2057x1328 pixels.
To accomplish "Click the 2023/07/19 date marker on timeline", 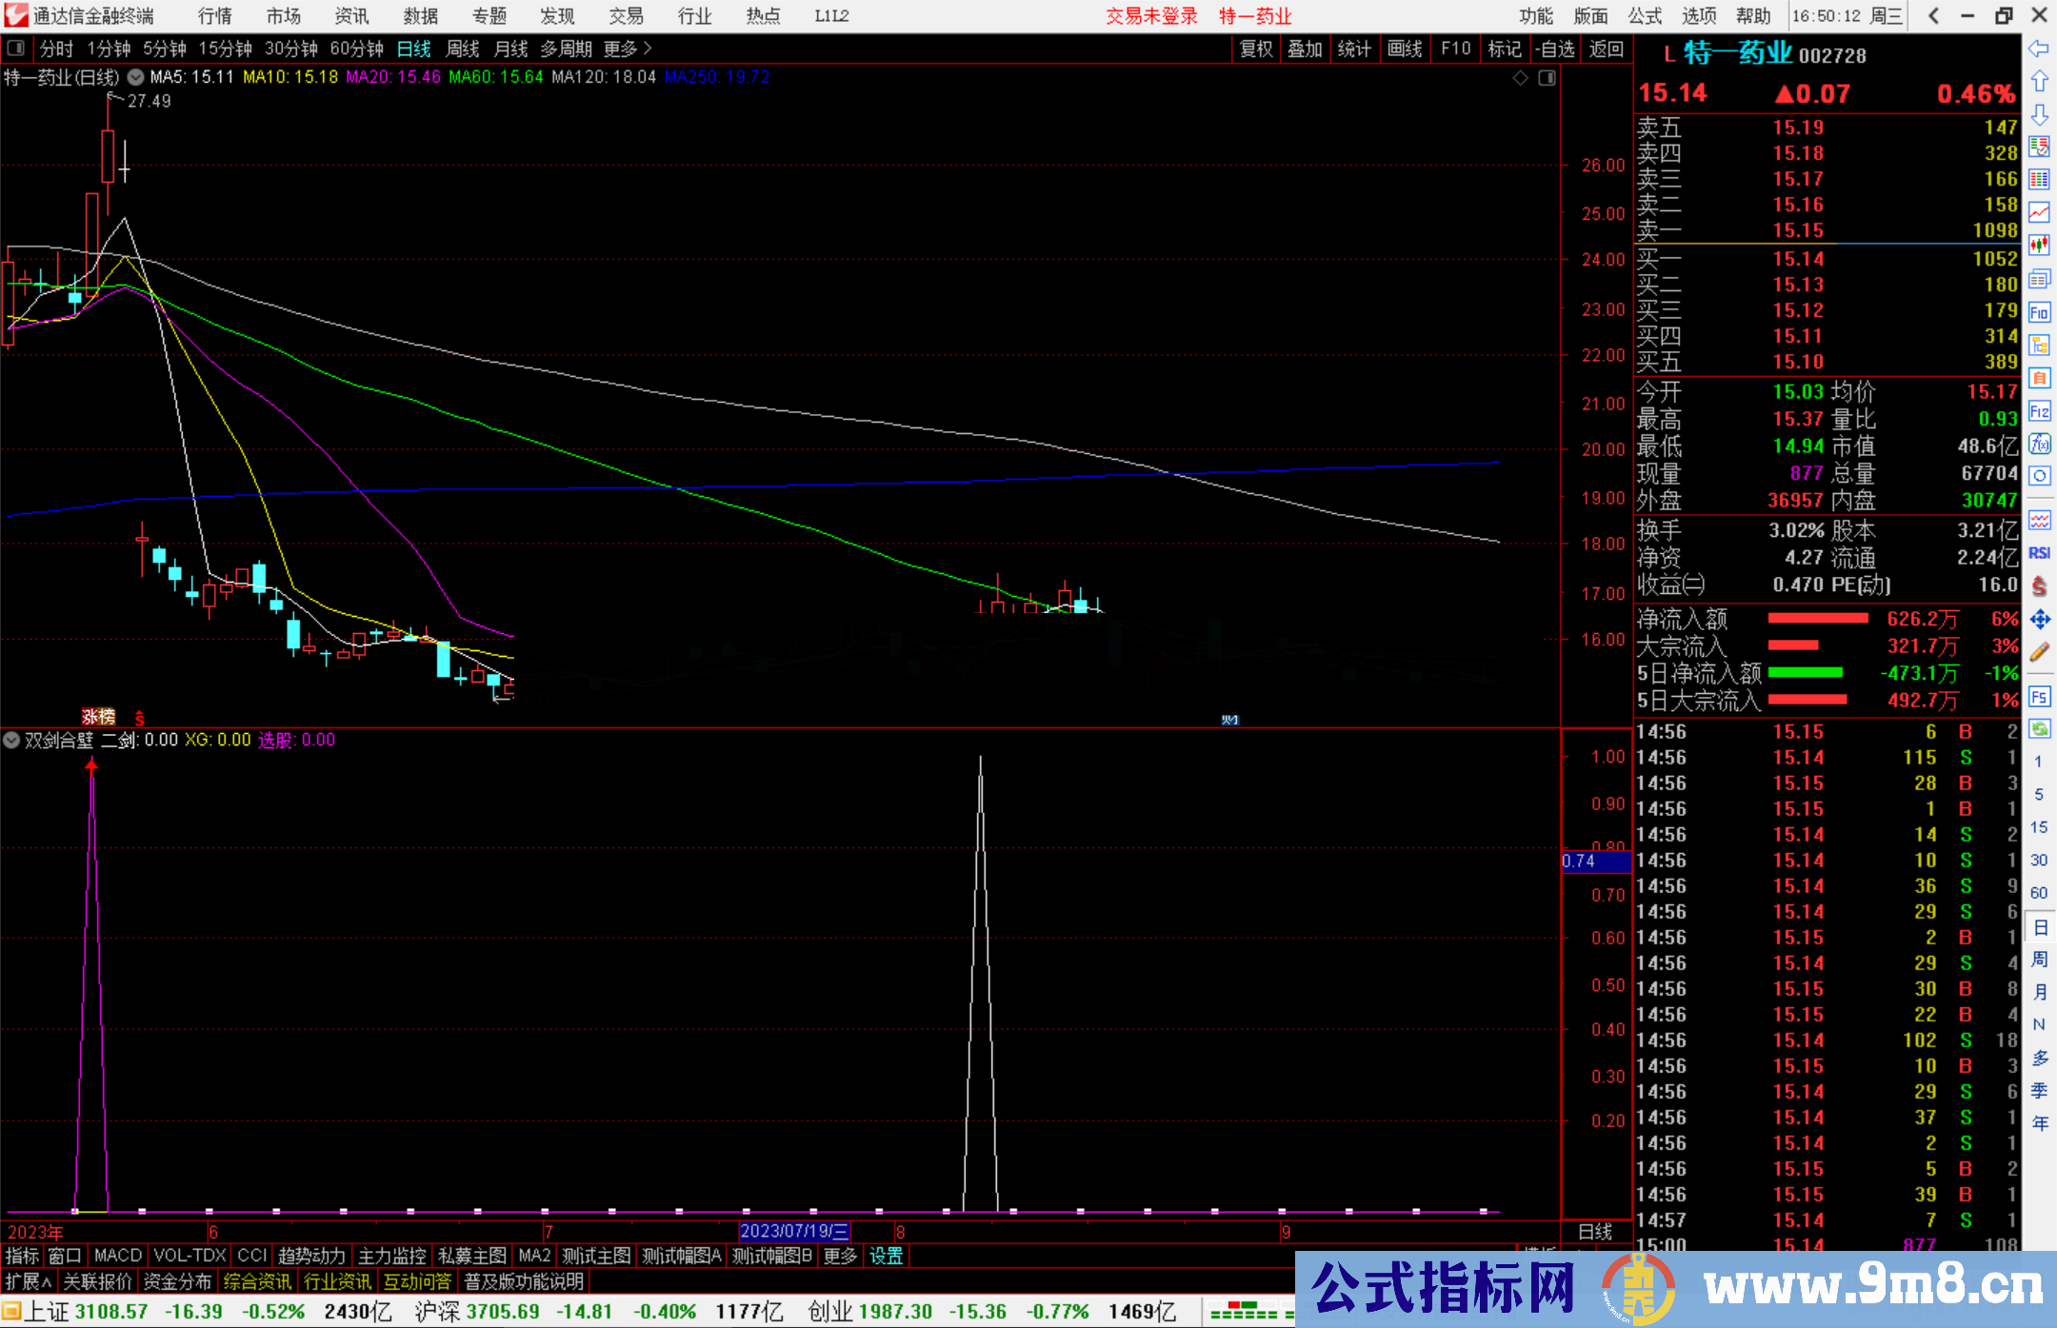I will [794, 1231].
